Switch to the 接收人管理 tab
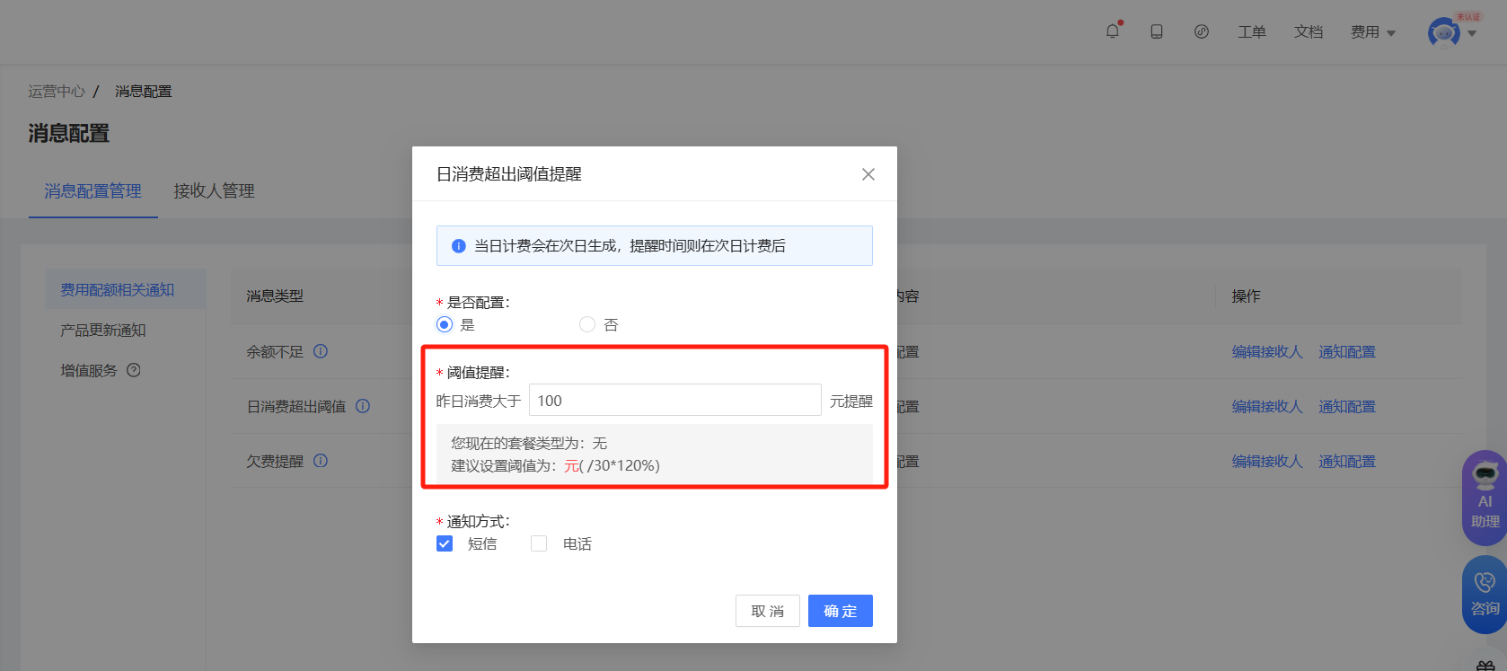This screenshot has width=1507, height=671. pos(214,190)
